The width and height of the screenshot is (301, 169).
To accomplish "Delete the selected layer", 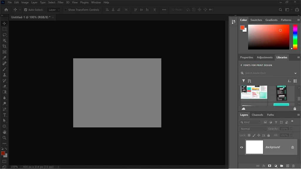I will pos(293,166).
